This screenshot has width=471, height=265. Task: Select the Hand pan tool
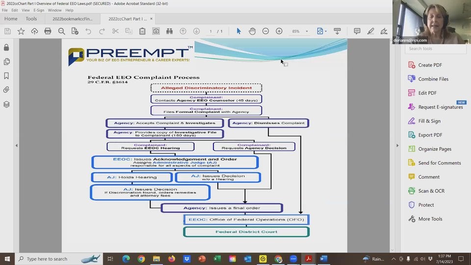pos(252,31)
